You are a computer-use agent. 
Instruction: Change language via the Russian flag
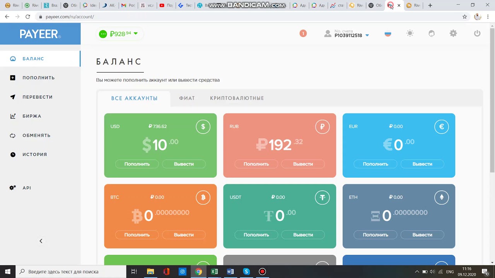click(388, 34)
